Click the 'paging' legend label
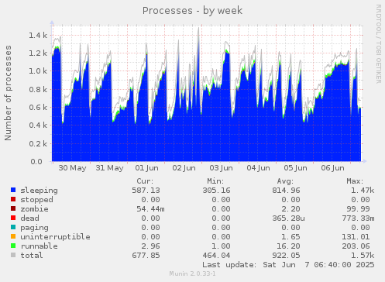385x282 pixels. (x=34, y=228)
